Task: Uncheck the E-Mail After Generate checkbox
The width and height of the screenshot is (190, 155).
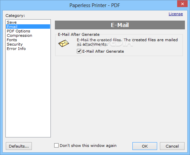Action: pos(79,51)
